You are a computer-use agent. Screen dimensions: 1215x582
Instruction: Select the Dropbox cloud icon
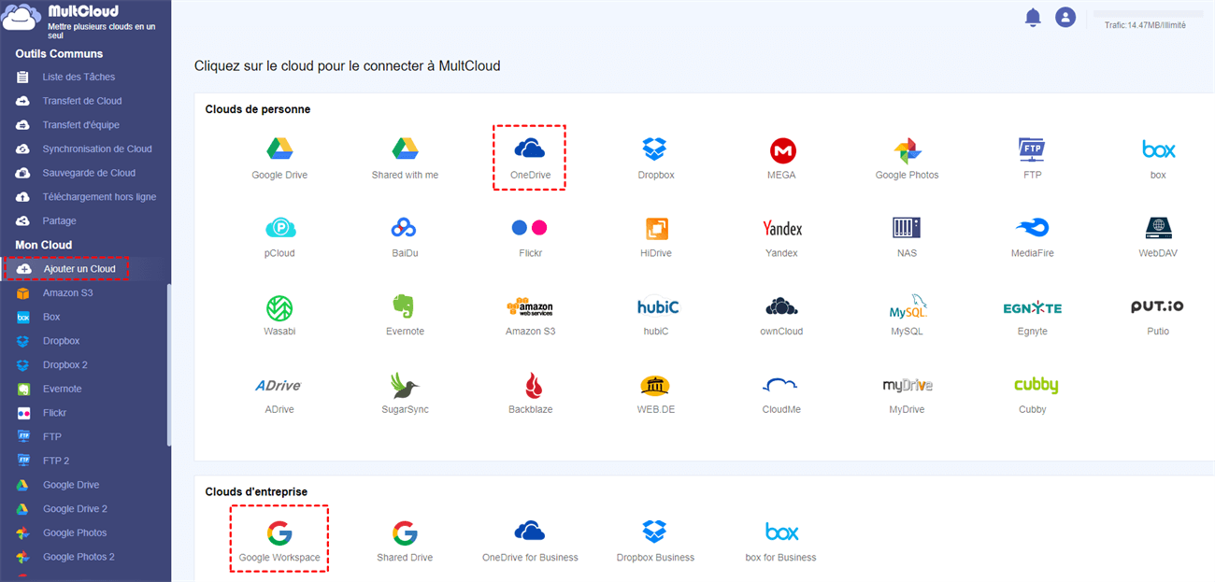coord(655,149)
